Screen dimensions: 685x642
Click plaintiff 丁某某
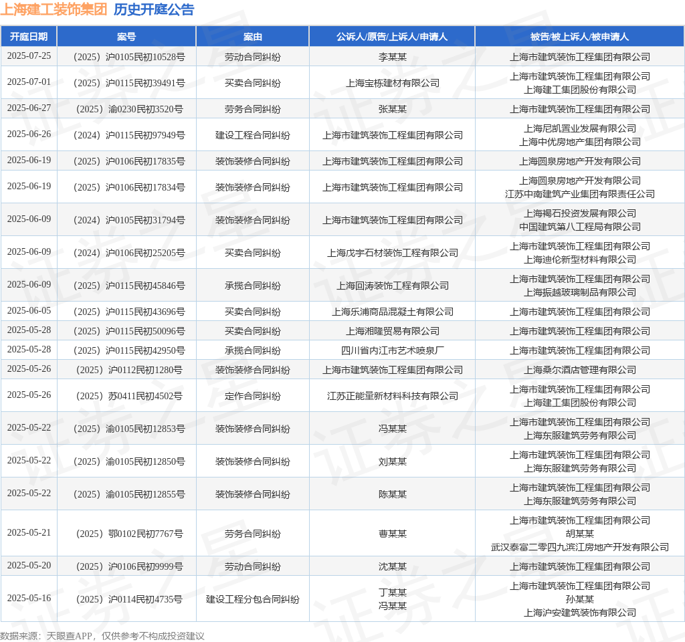click(x=392, y=593)
